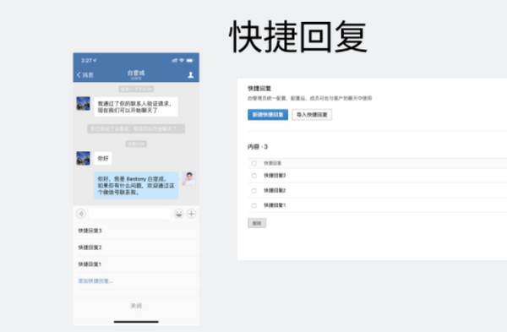Toggle the select-all checkbox in table header
Viewport: 507px width, 332px height.
click(x=254, y=163)
